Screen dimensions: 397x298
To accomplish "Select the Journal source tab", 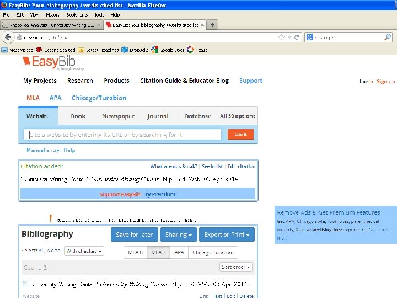I will tap(158, 116).
